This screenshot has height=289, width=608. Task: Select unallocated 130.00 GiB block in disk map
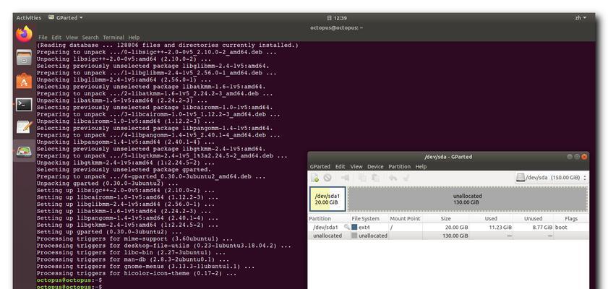tap(468, 199)
